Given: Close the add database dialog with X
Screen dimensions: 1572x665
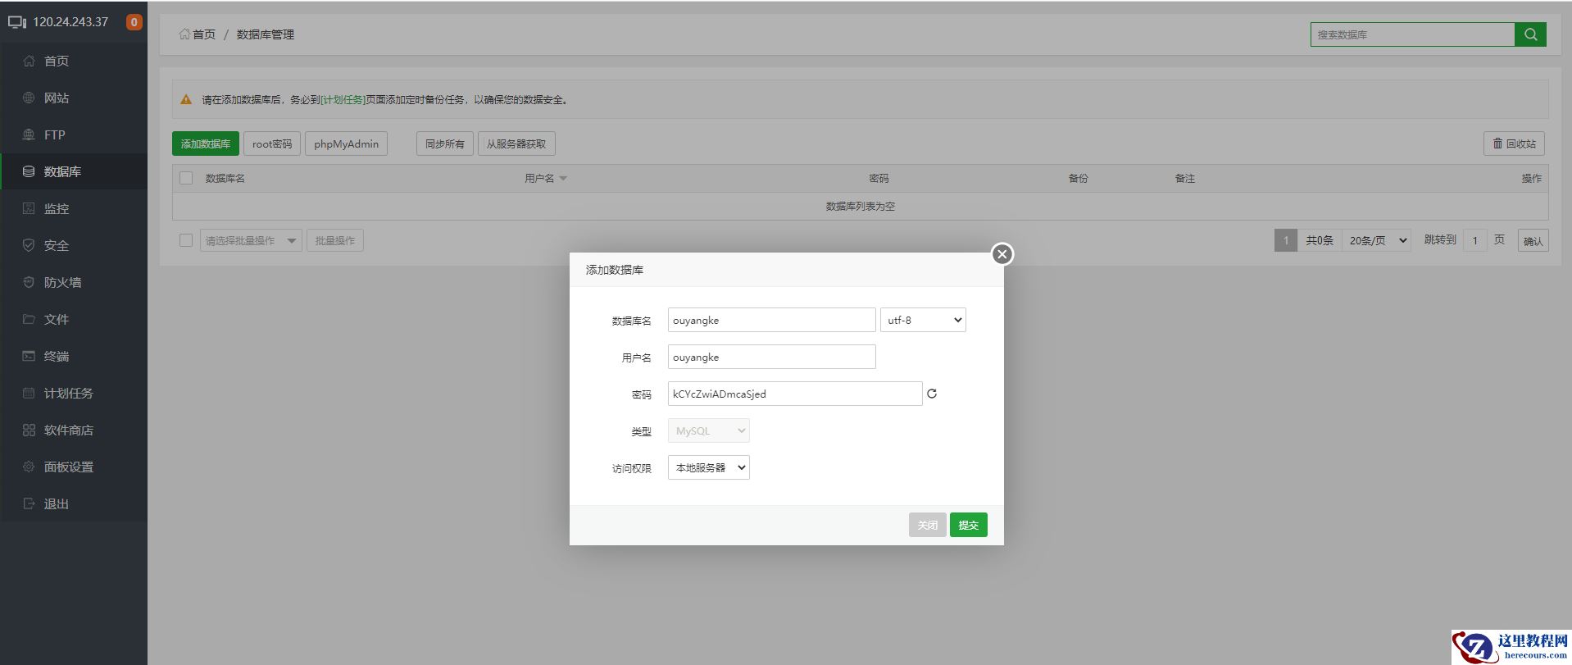Looking at the screenshot, I should (1002, 254).
